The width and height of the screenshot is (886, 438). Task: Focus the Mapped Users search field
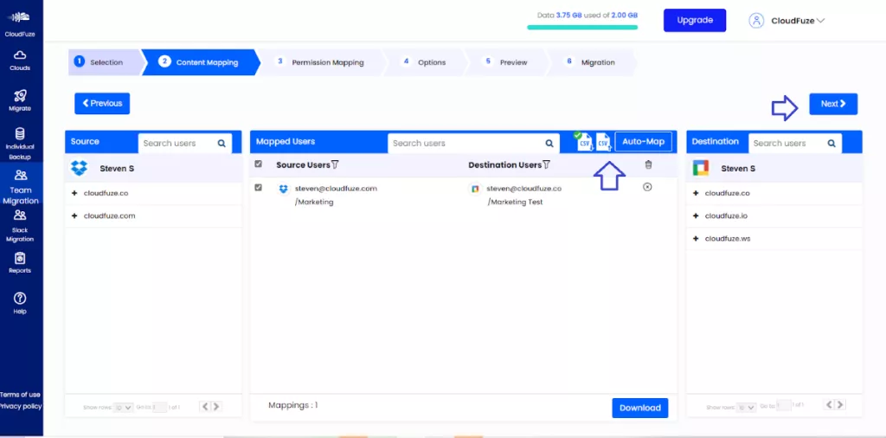pyautogui.click(x=465, y=143)
